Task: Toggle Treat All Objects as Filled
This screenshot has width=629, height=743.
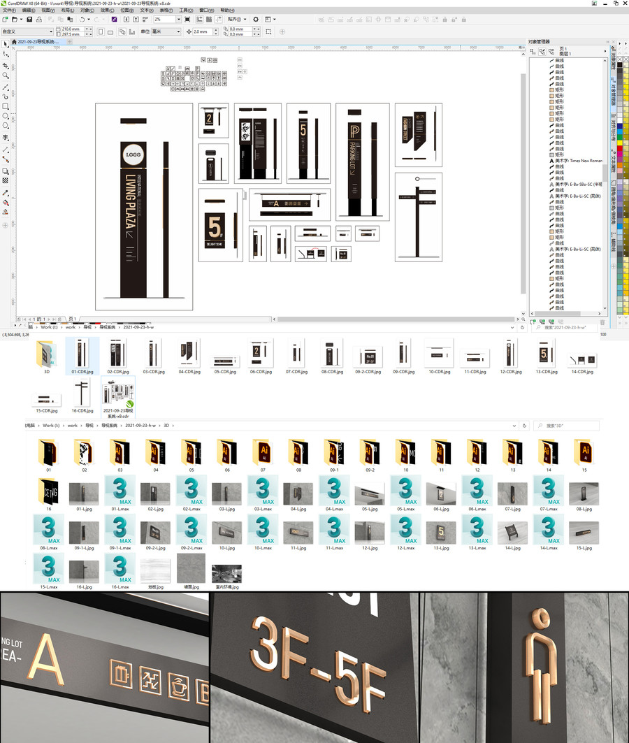Action: 268,31
